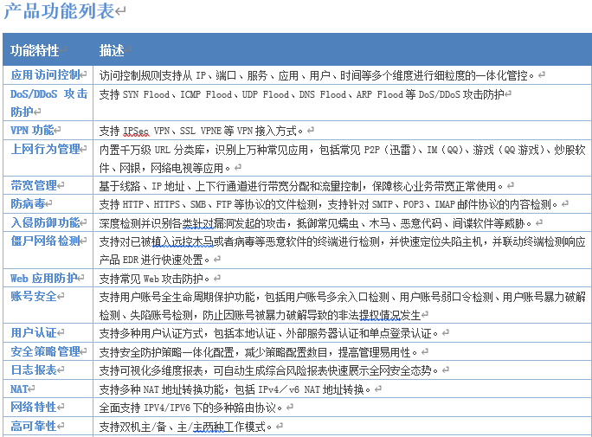Click the underlined word IPSec

(x=136, y=131)
